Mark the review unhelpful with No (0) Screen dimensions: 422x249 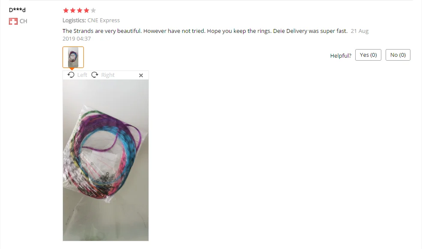click(398, 55)
